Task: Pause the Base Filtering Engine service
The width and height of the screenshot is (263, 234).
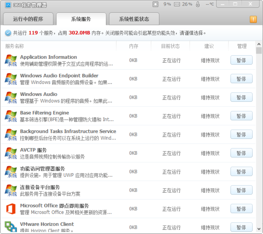Action: (241, 116)
